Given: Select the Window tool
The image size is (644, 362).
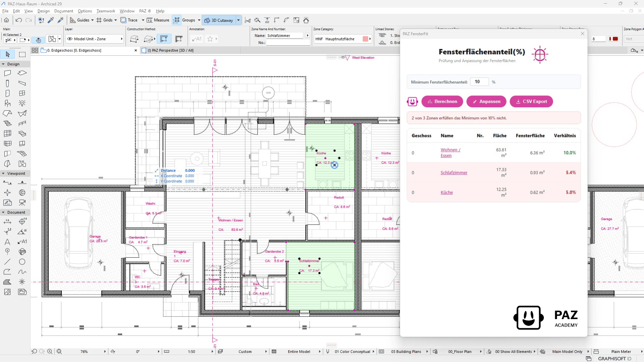Looking at the screenshot, I should tap(22, 93).
